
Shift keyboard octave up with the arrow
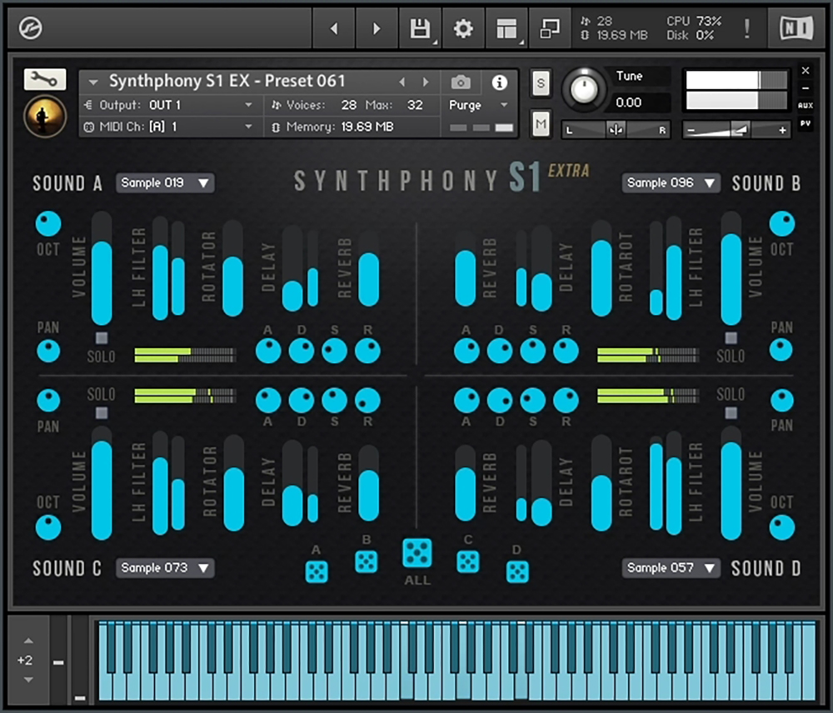[28, 641]
